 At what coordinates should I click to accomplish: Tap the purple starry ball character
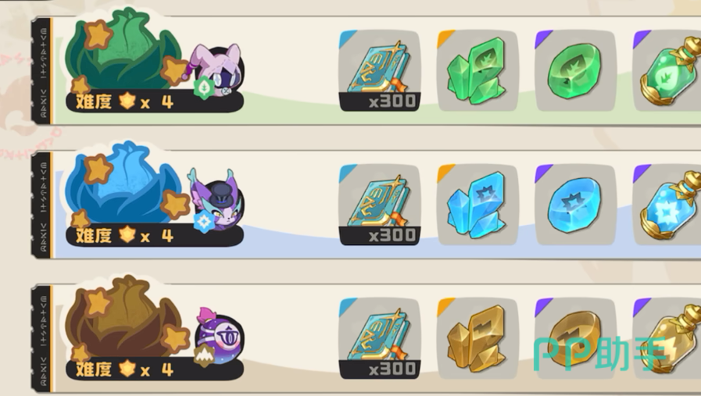(x=219, y=336)
